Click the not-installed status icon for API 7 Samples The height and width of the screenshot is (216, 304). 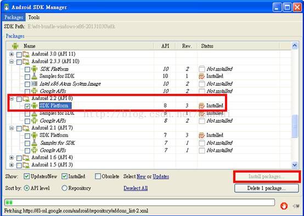(202, 143)
